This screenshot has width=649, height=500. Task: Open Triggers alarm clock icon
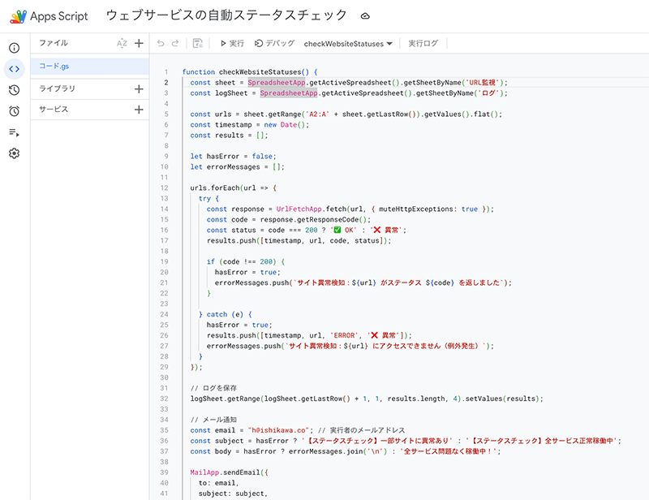(14, 111)
